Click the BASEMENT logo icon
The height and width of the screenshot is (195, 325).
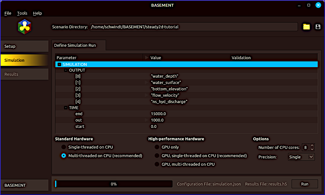point(25,27)
